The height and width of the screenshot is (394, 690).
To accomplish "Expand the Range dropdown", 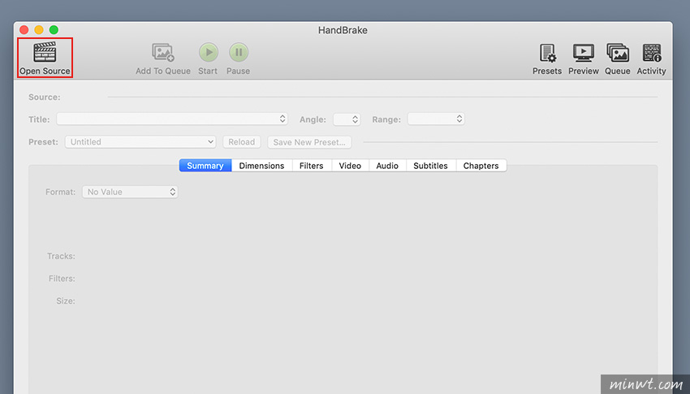I will point(436,119).
